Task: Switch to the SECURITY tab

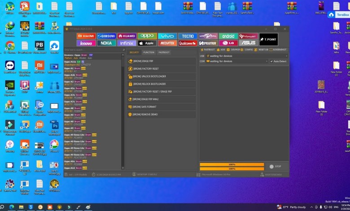Action: (x=134, y=52)
